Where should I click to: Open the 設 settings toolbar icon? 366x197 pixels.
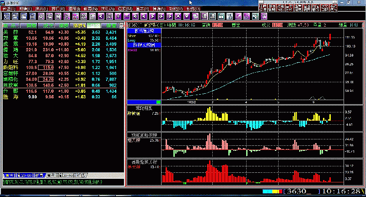point(84,16)
